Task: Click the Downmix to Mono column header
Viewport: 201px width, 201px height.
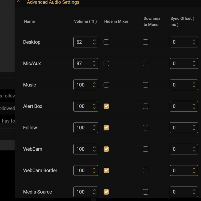Action: 152,21
